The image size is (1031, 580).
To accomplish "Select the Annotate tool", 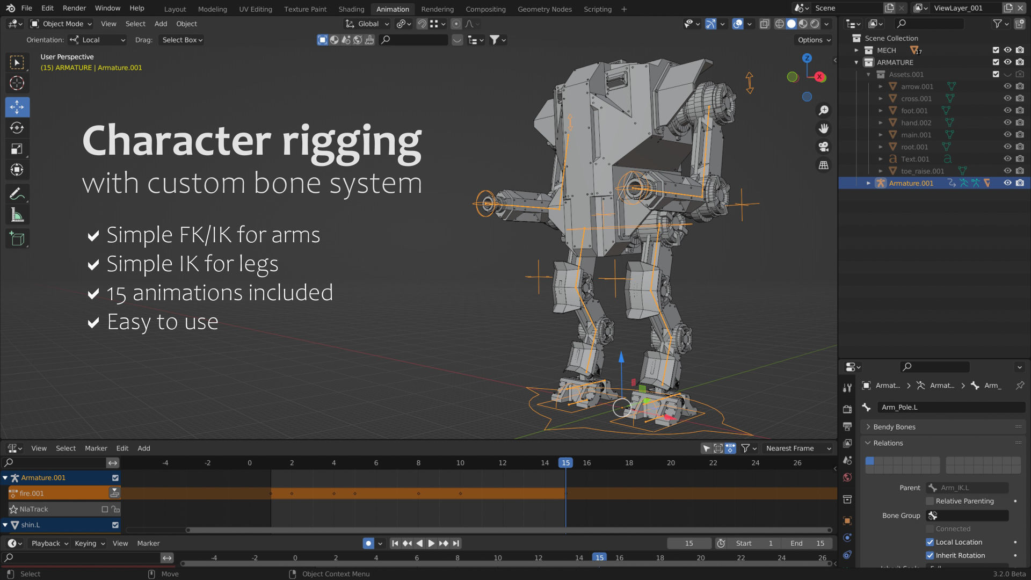I will [x=17, y=194].
